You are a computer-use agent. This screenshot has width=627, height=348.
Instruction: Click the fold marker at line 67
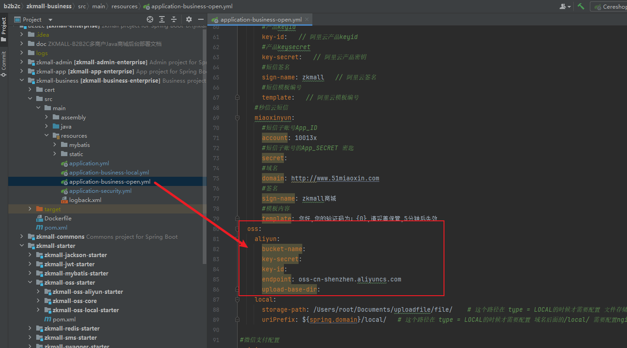click(x=237, y=97)
